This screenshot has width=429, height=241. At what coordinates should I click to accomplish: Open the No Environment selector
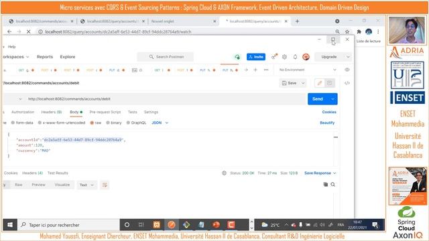(x=307, y=70)
